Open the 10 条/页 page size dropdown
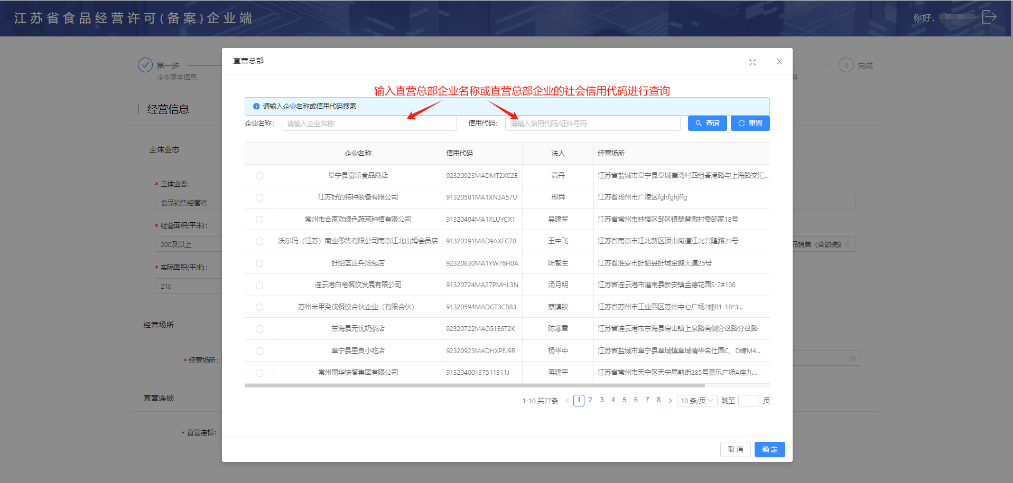 coord(696,401)
